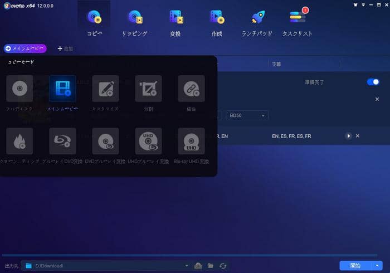Open the 作成 (Creator) module

click(217, 22)
